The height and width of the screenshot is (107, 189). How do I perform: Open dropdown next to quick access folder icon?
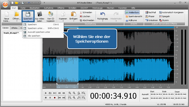click(x=19, y=3)
